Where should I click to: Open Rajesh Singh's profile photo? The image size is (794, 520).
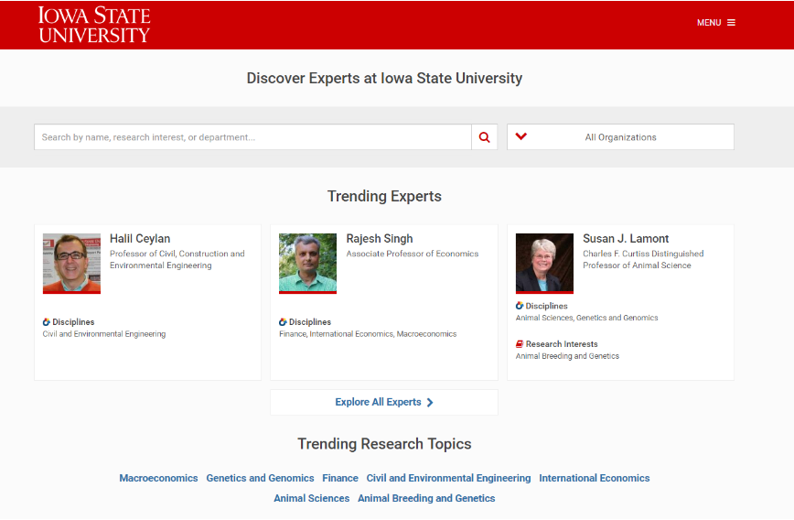point(308,264)
